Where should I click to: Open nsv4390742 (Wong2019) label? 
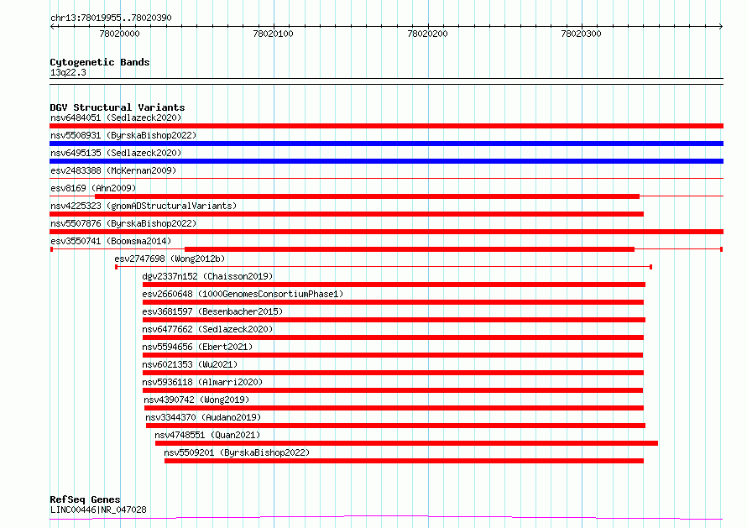click(x=196, y=400)
